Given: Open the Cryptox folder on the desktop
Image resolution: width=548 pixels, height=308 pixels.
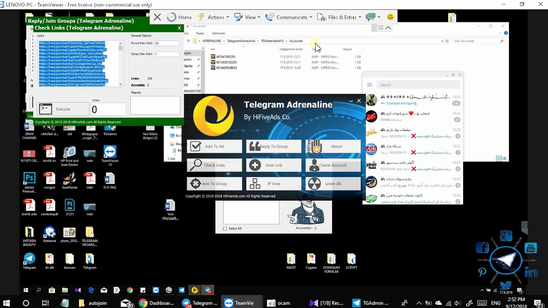Looking at the screenshot, I should (311, 261).
